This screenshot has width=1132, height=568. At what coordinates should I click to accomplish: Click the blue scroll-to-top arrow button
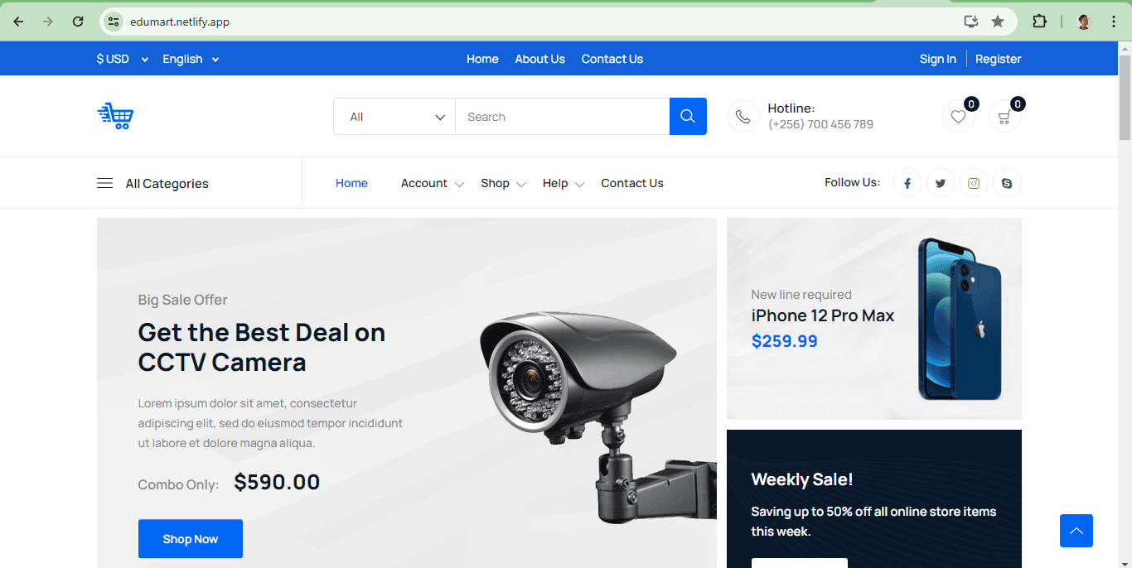coord(1076,531)
